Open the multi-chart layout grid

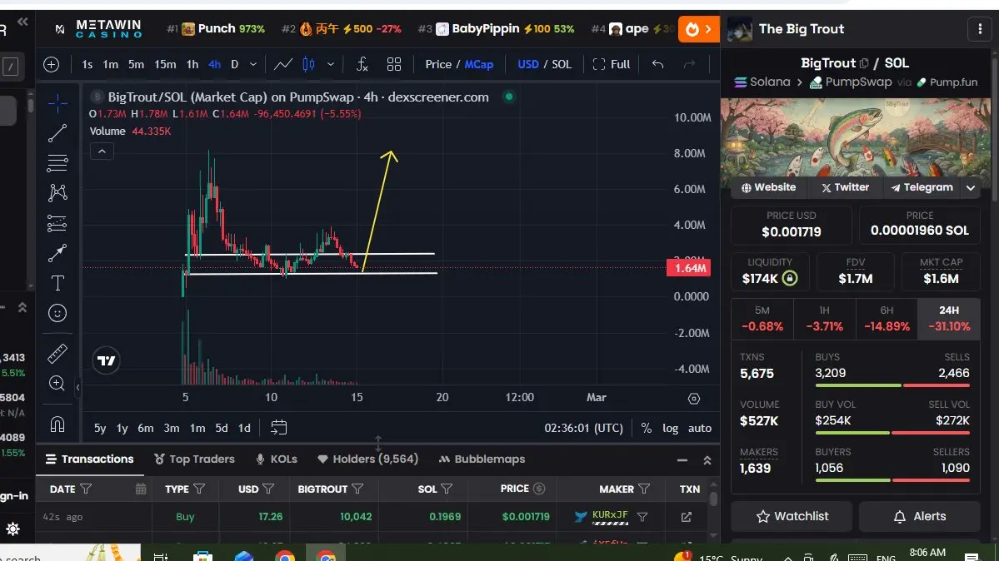tap(394, 64)
